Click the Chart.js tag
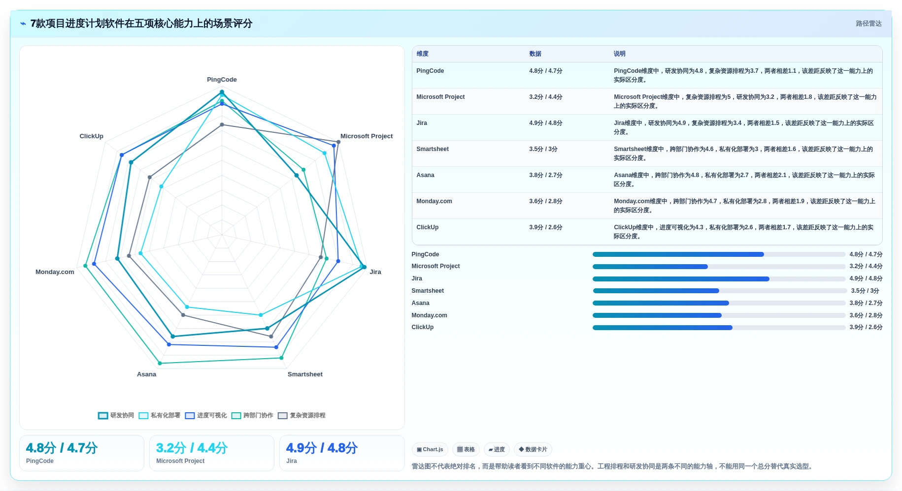902x491 pixels. tap(430, 449)
